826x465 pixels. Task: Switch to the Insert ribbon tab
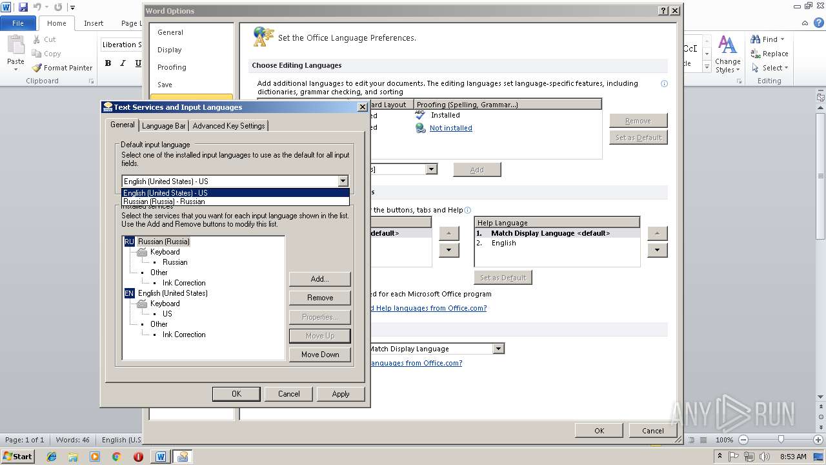pyautogui.click(x=94, y=23)
